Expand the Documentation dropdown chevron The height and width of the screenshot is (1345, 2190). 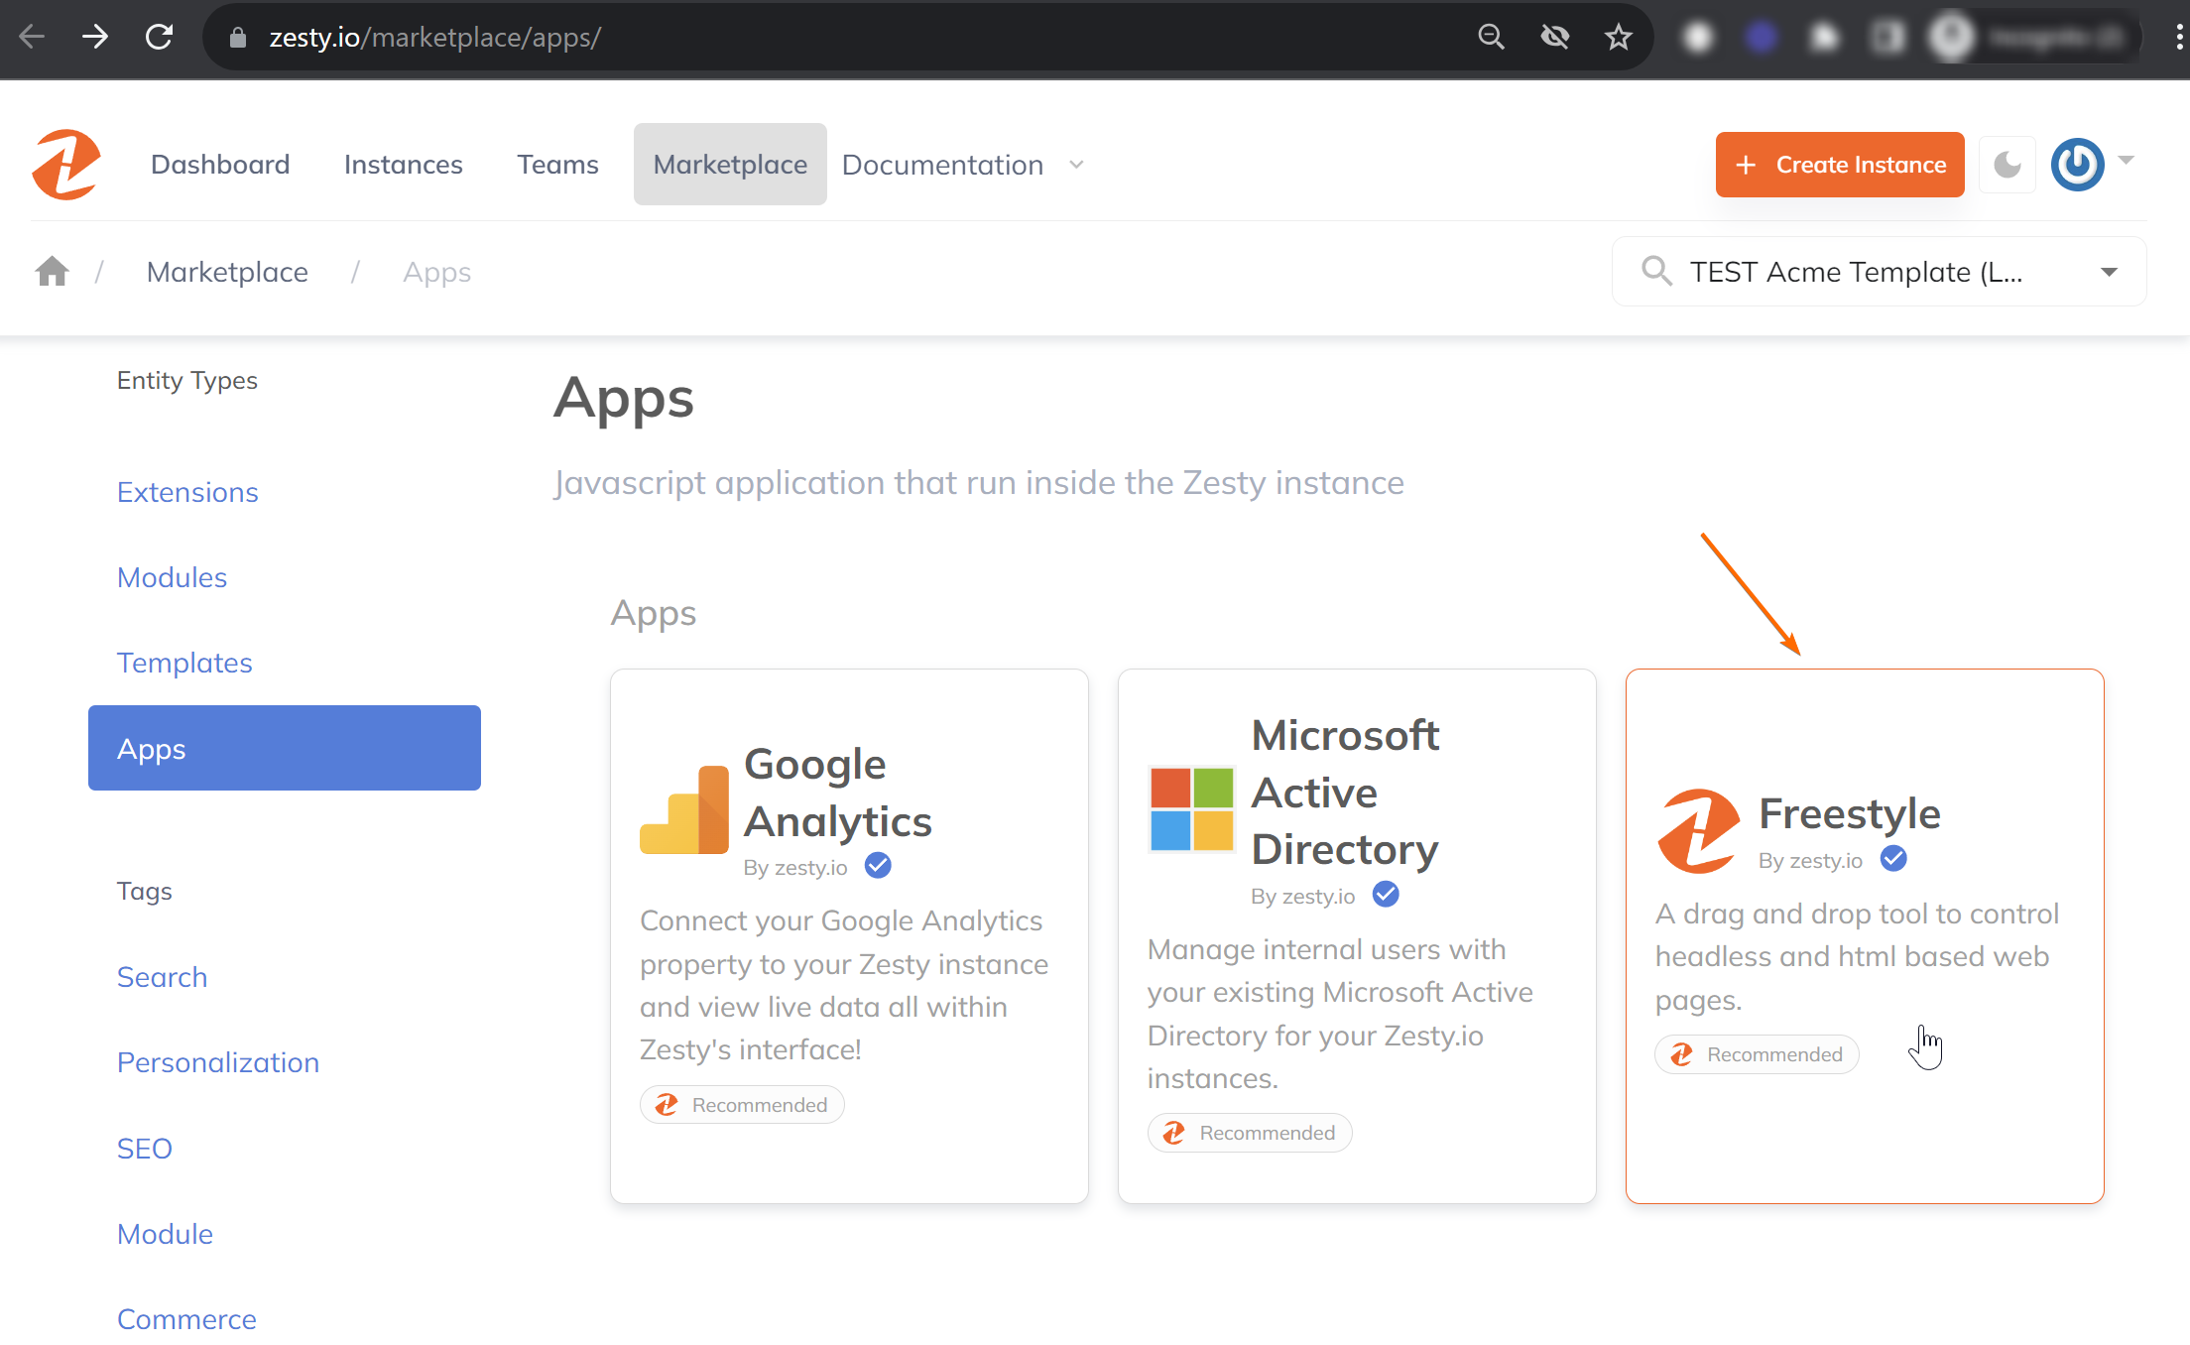tap(1076, 165)
